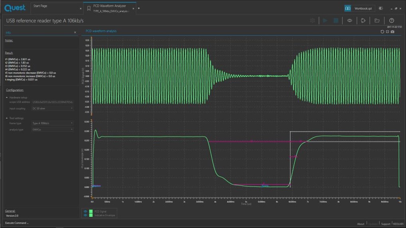The width and height of the screenshot is (406, 228).
Task: Hide the PCD Signal trace via eye icon
Action: pos(85,211)
